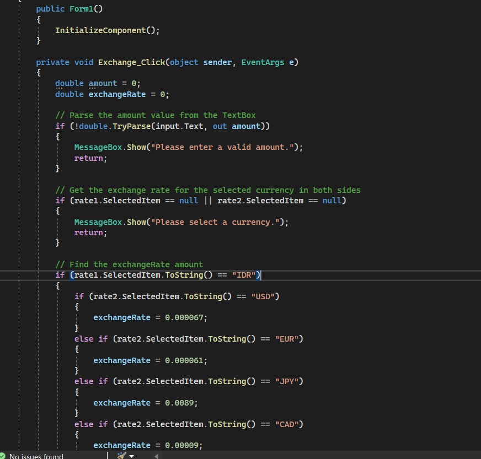This screenshot has height=459, width=481.
Task: Click the 'double exchangeRate = 0;' declaration line
Action: pos(112,94)
